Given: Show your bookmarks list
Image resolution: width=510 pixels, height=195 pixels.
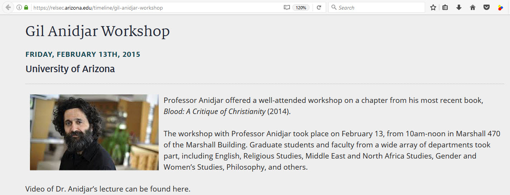Looking at the screenshot, I should tap(445, 7).
